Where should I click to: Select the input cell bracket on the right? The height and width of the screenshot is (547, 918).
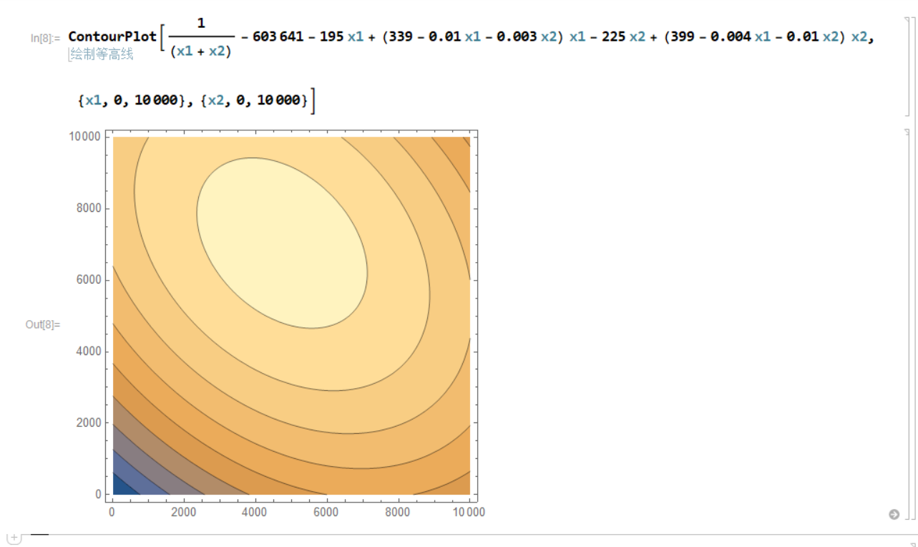click(x=907, y=61)
